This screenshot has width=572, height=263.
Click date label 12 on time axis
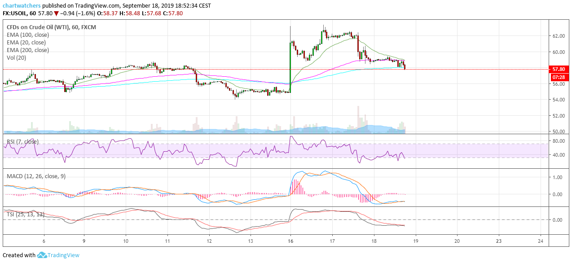click(209, 241)
